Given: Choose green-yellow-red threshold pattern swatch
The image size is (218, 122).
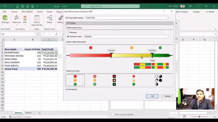Looking at the screenshot, I should click(x=142, y=67).
